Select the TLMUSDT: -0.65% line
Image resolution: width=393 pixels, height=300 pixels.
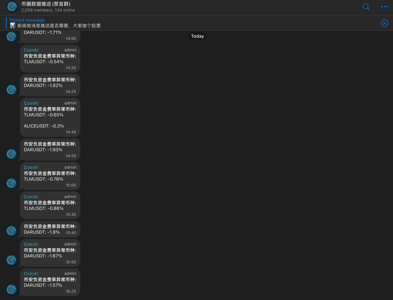point(44,115)
